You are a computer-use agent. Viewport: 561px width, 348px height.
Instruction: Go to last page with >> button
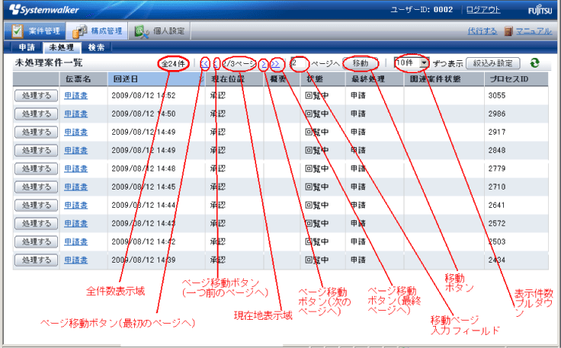pos(275,64)
